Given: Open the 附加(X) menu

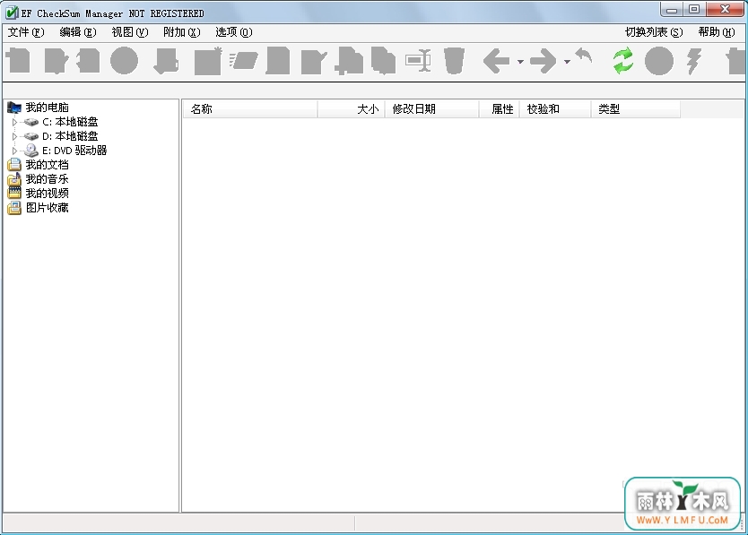Looking at the screenshot, I should click(182, 32).
